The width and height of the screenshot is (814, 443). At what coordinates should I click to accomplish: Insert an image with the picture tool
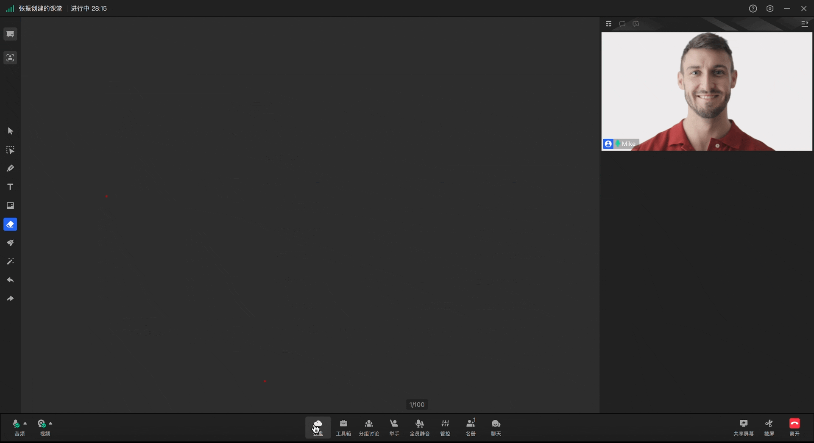(x=10, y=206)
